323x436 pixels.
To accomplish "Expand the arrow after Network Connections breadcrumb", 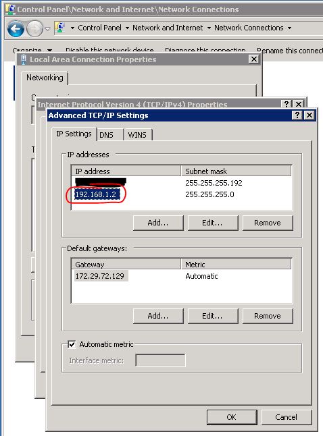I will [x=289, y=28].
